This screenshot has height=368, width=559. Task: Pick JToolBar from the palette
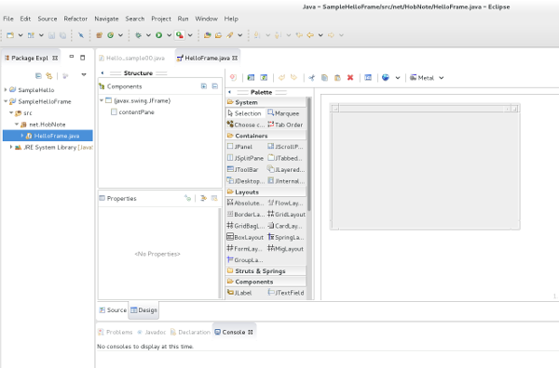pos(243,170)
